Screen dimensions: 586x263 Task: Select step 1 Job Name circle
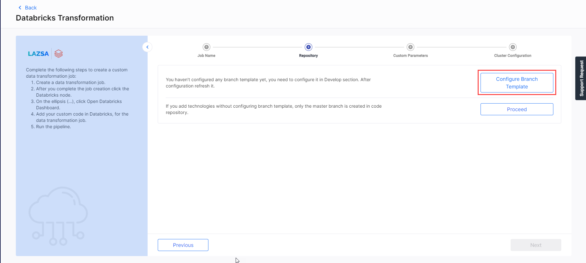pyautogui.click(x=207, y=47)
